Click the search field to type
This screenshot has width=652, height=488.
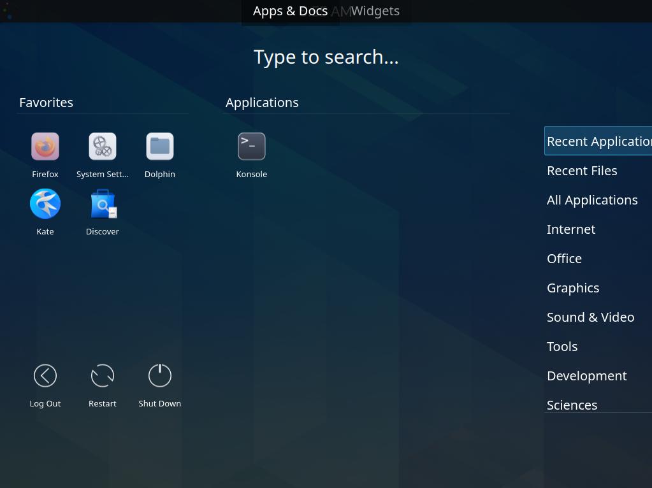point(326,56)
